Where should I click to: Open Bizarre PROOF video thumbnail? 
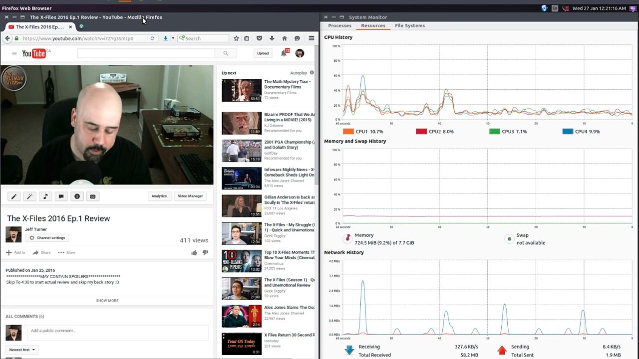pyautogui.click(x=242, y=123)
